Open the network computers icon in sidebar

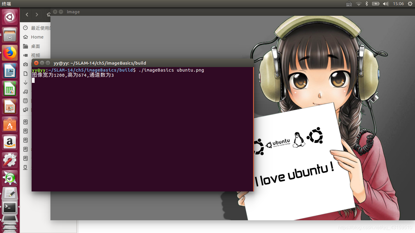(26, 110)
